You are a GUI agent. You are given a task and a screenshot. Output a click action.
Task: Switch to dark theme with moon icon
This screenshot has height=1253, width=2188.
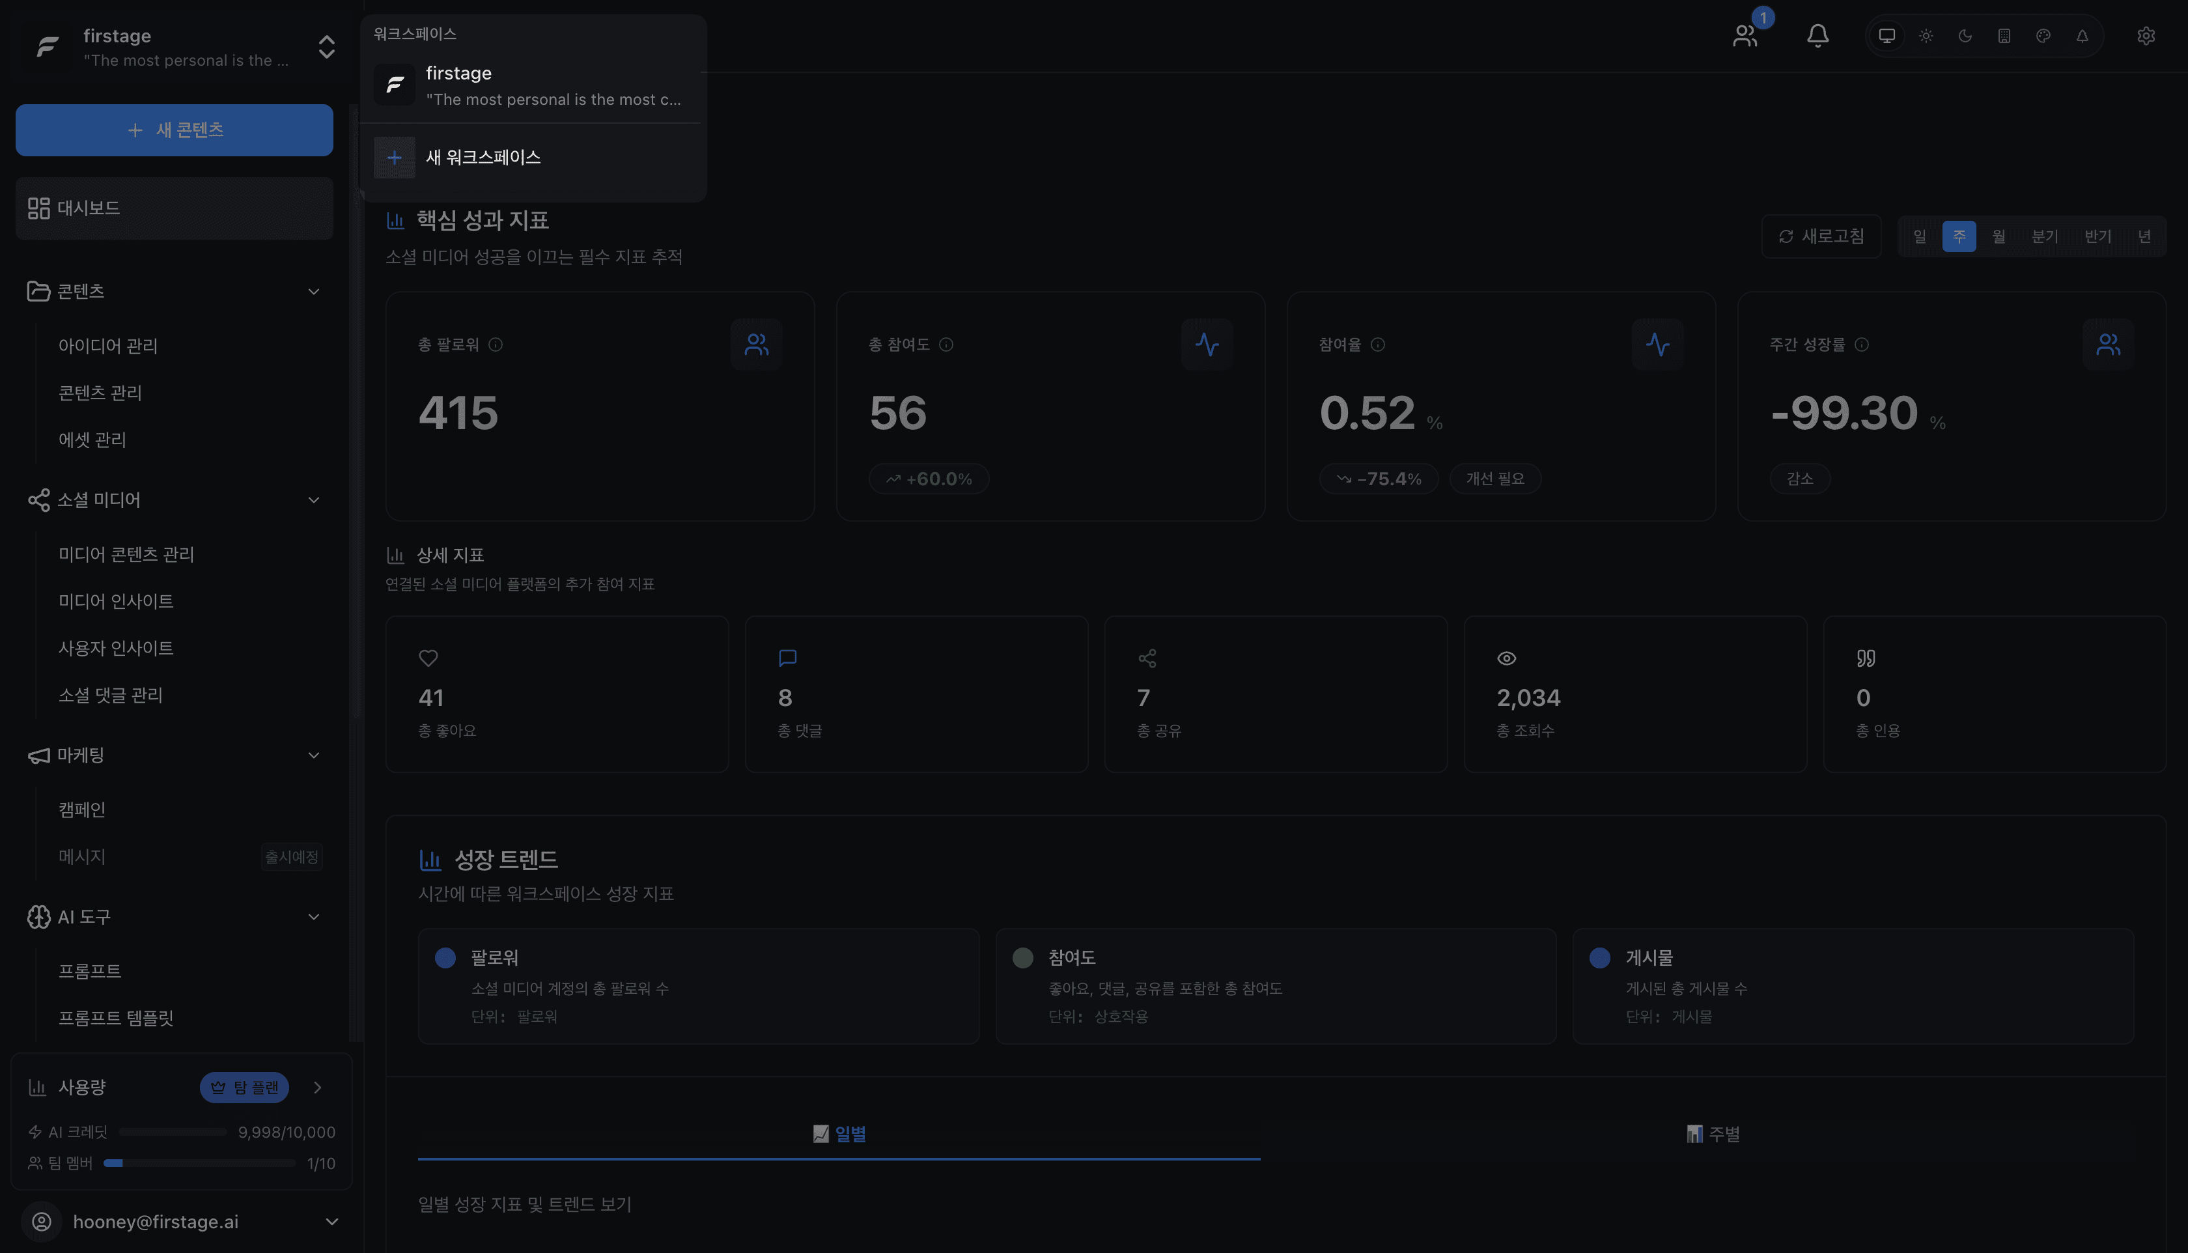1966,35
